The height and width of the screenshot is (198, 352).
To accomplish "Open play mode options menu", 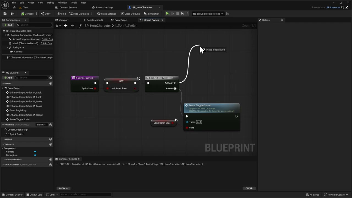I will (187, 14).
